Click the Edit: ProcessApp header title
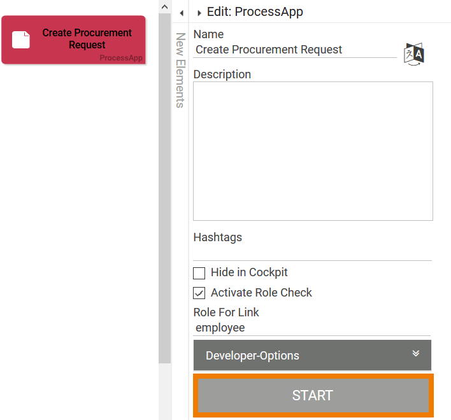451x420 pixels. [255, 12]
